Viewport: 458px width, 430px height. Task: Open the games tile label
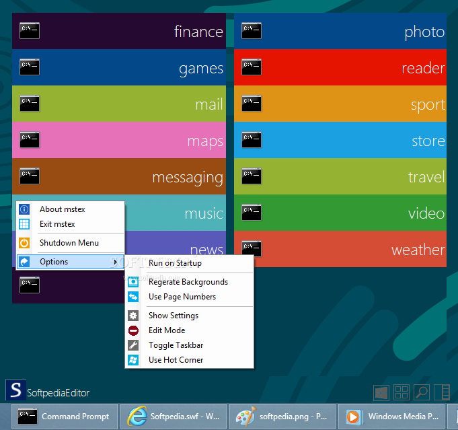tap(201, 69)
